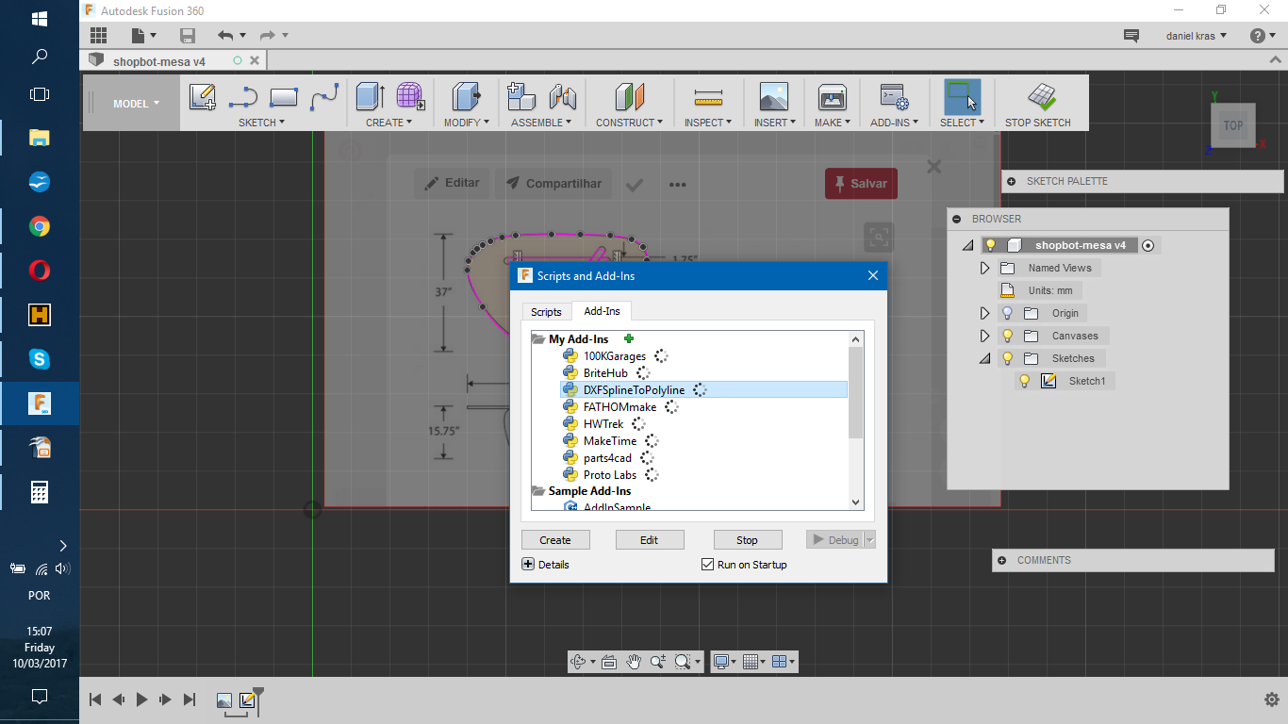Screen dimensions: 1288x724
Task: Open the INSPECT menu
Action: 707,123
